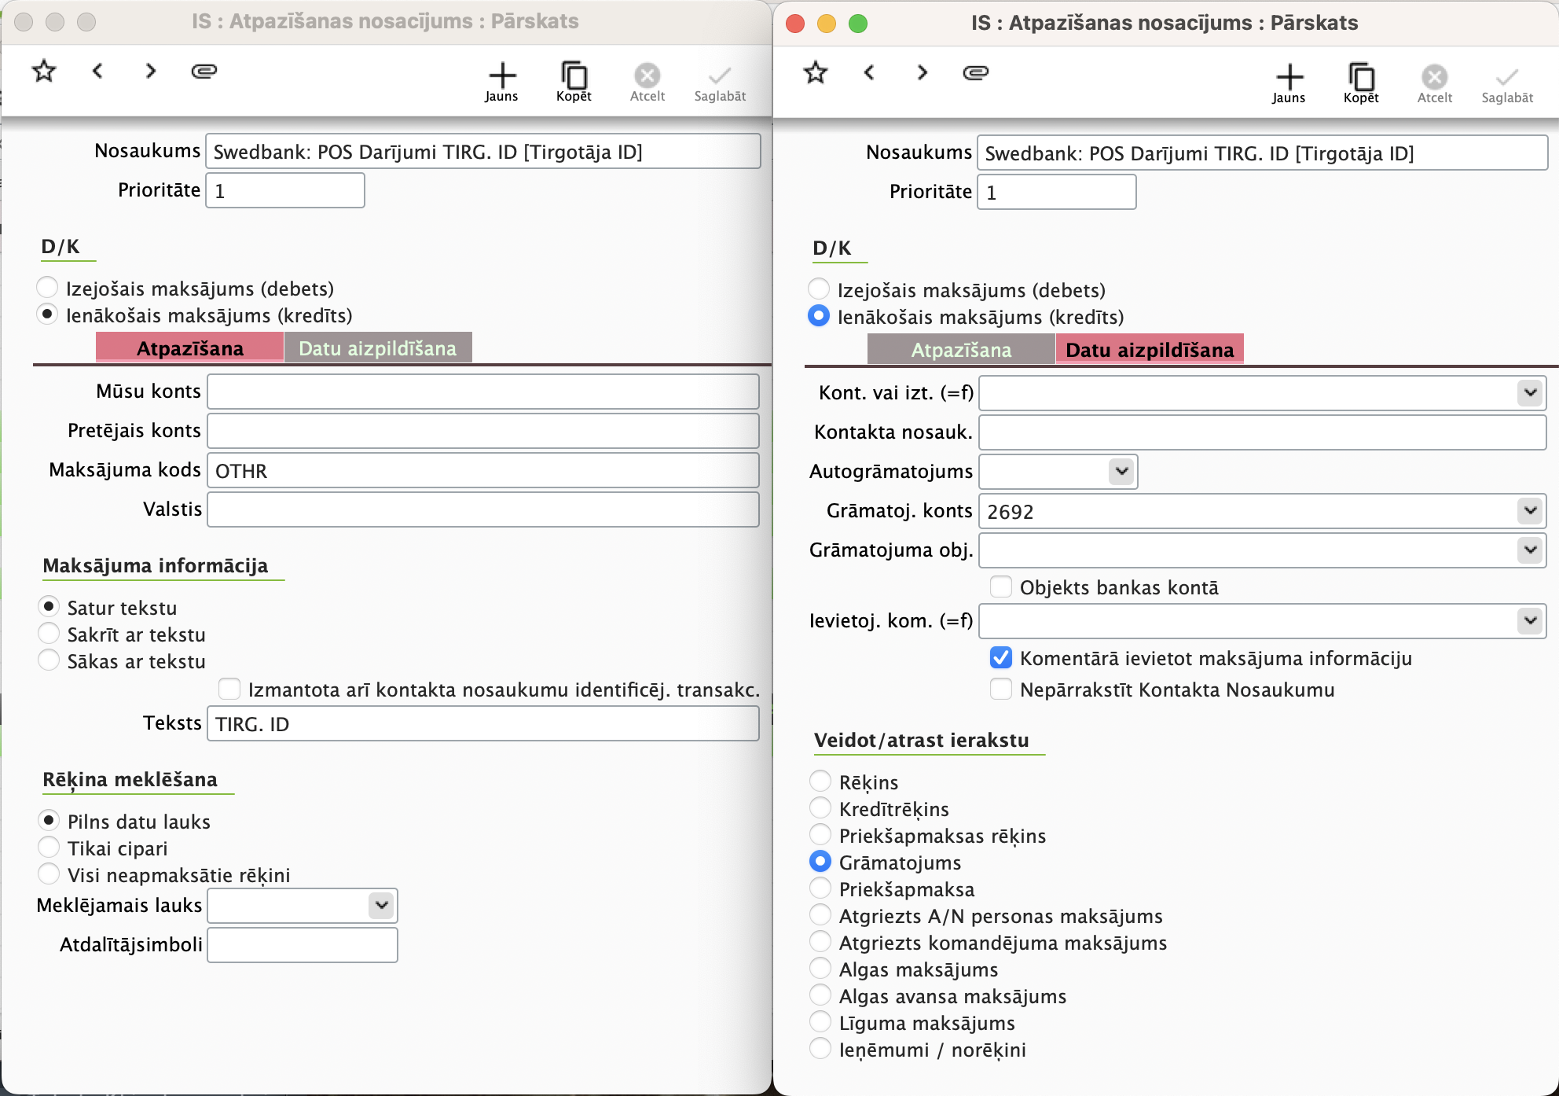Open Autogrāmatojums dropdown

point(1121,471)
